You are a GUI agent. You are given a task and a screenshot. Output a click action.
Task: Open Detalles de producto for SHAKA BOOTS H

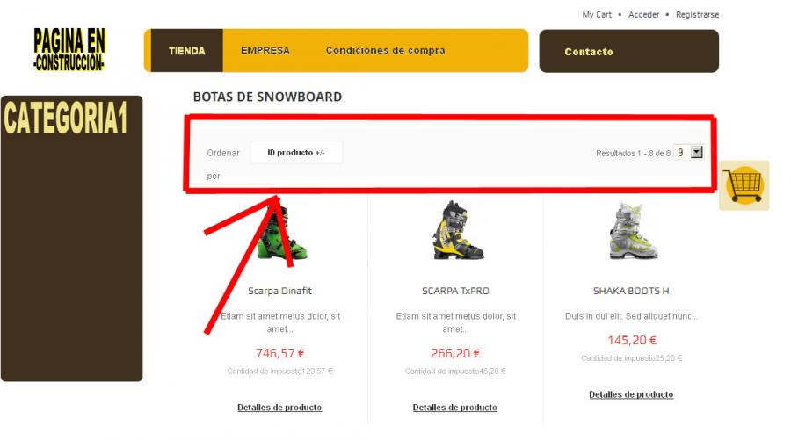pyautogui.click(x=631, y=394)
